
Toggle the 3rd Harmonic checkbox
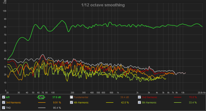[x=4, y=103]
